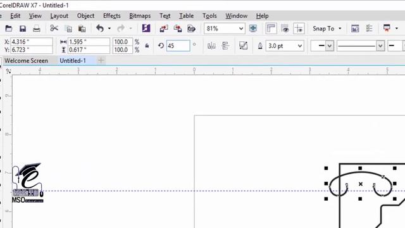405x228 pixels.
Task: Open Corel CONNECT search content icon
Action: tap(146, 28)
